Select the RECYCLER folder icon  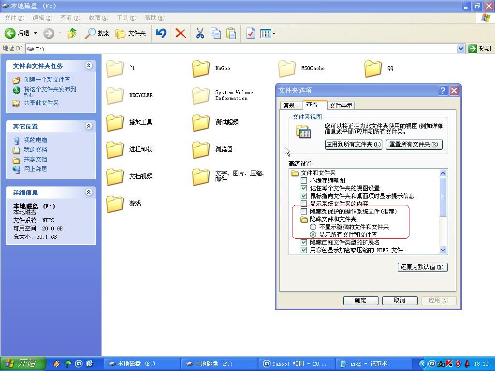115,96
